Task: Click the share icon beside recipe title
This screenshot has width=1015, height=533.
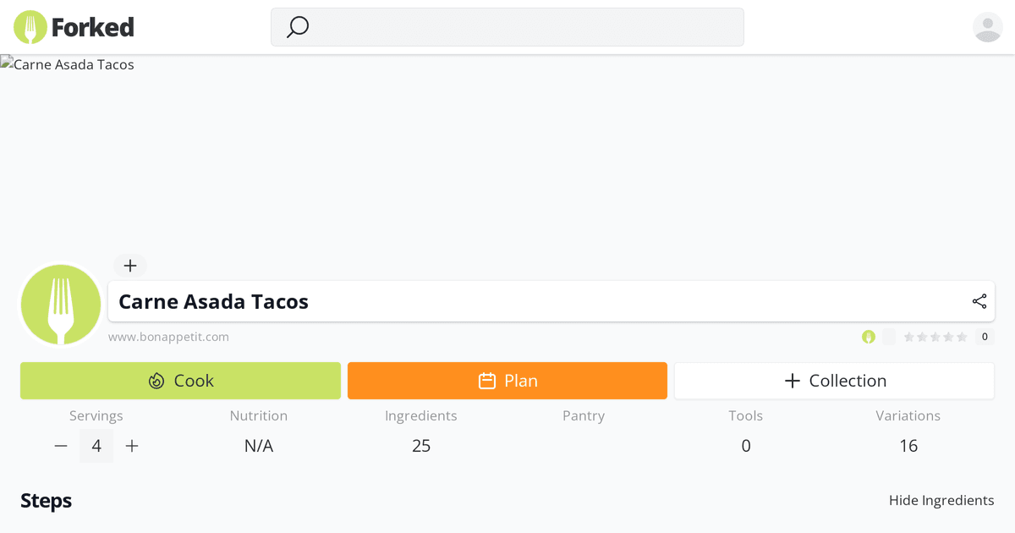Action: click(979, 301)
